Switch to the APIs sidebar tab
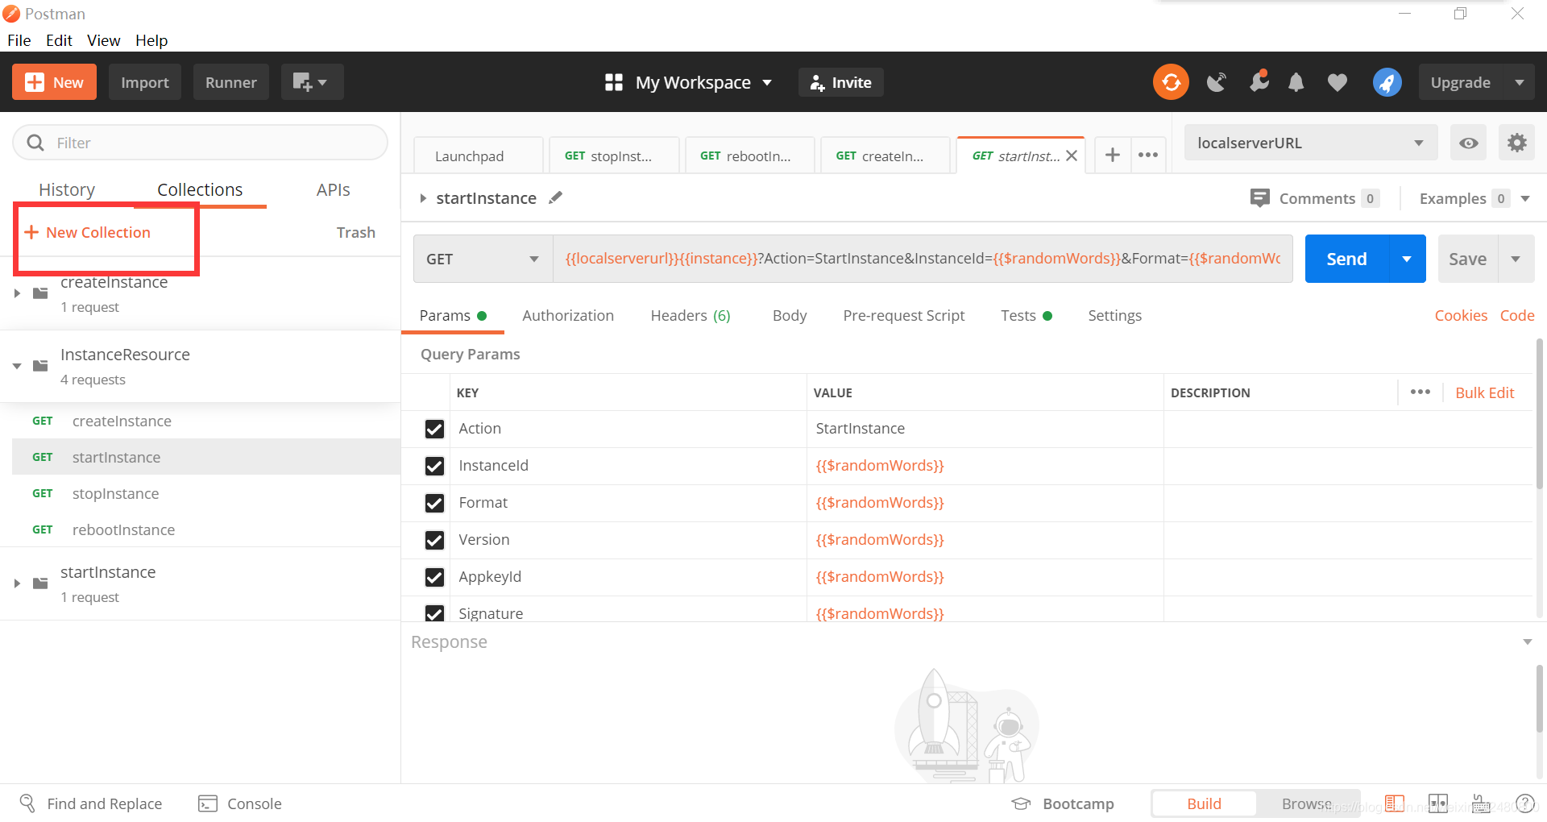1547x822 pixels. pos(333,189)
